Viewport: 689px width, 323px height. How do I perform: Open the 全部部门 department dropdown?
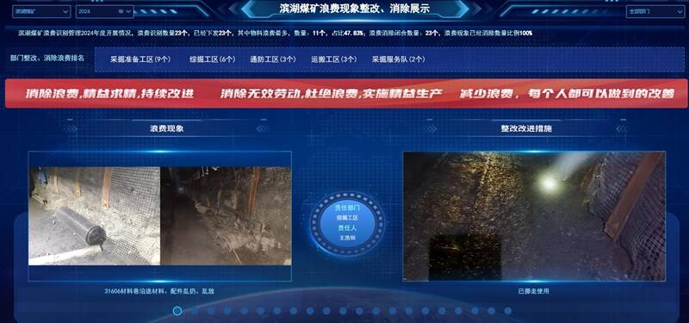(x=655, y=11)
